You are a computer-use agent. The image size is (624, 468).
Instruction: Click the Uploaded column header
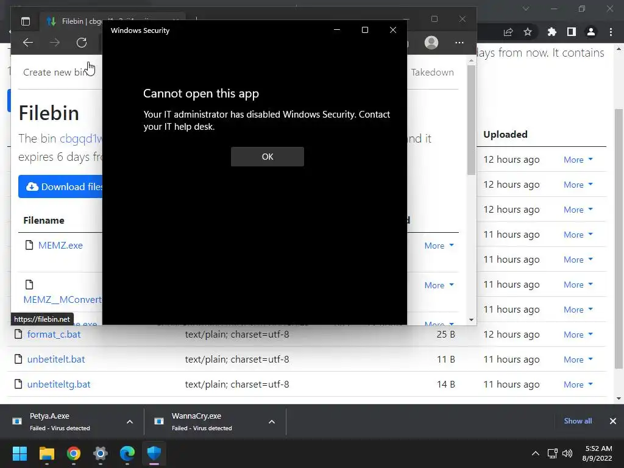click(x=505, y=135)
